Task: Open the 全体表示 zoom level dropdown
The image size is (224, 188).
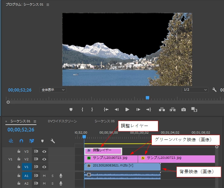Action: (x=53, y=90)
